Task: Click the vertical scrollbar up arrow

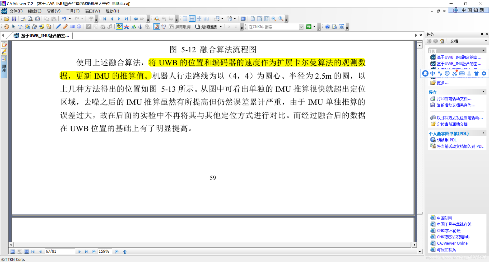Action: point(420,46)
